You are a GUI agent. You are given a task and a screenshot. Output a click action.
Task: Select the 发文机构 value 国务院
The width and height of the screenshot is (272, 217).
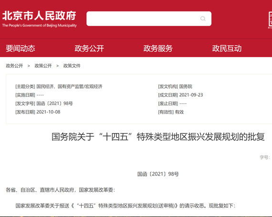click(x=186, y=86)
